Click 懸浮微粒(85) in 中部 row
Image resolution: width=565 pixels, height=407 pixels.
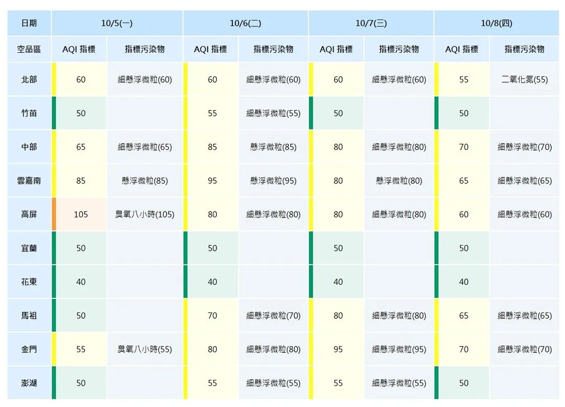pyautogui.click(x=273, y=147)
